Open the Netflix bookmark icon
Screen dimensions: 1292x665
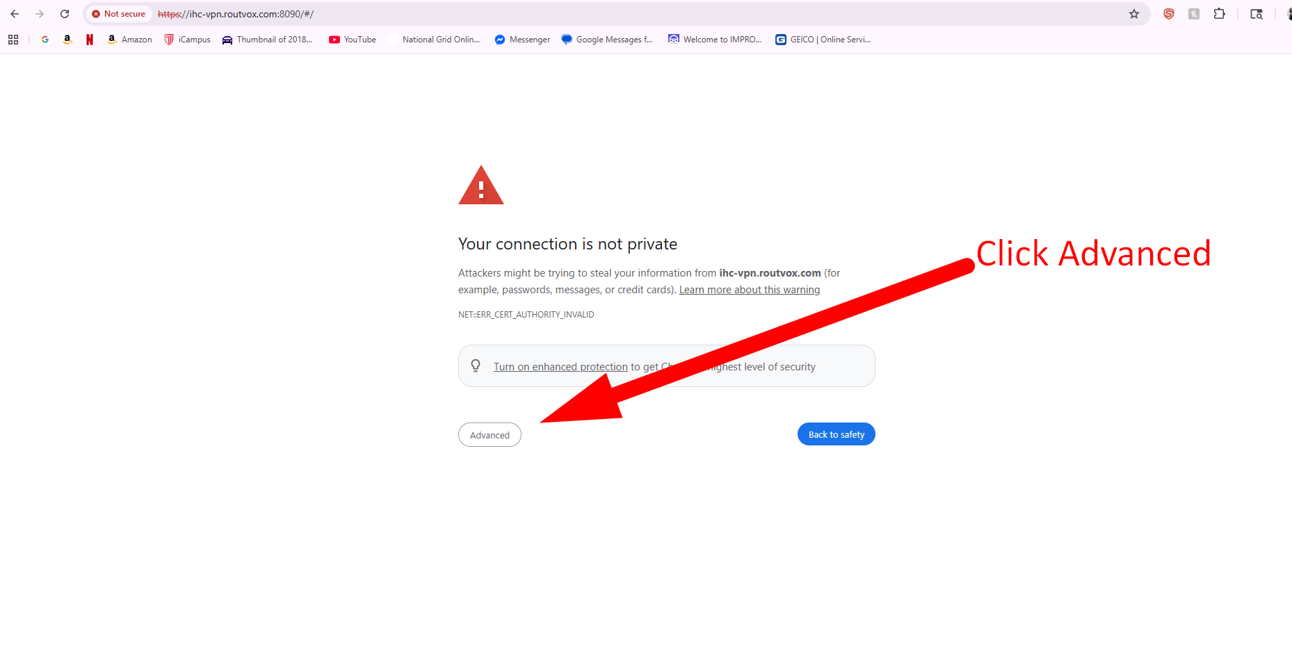90,40
